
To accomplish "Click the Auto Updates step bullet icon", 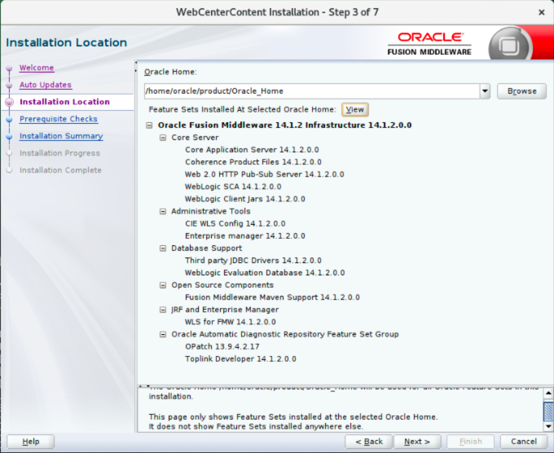I will coord(10,86).
